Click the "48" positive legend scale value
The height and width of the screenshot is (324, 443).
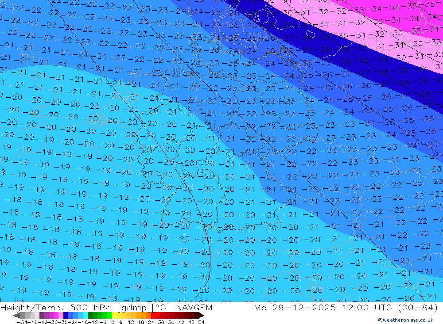[x=191, y=322]
